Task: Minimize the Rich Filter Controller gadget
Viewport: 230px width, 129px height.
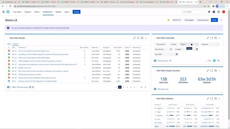Action: click(208, 38)
